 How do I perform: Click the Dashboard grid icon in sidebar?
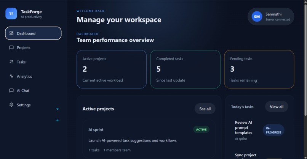coord(11,33)
